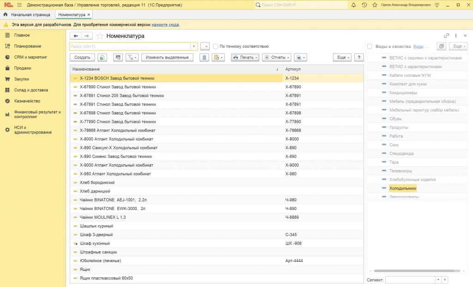This screenshot has width=473, height=287.
Task: Add Номенклатура page to favorites star
Action: click(99, 36)
